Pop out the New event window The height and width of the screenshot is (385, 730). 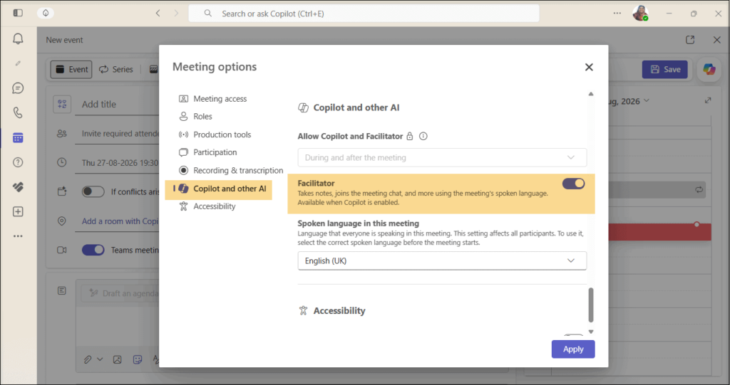[x=690, y=40]
